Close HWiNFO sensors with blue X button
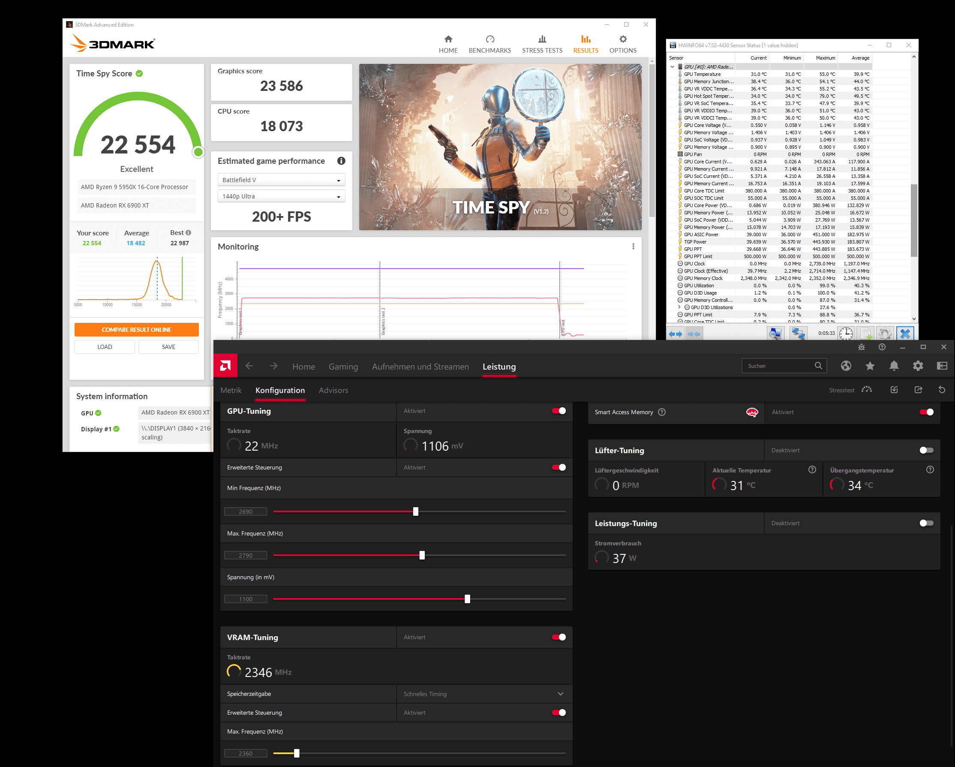The image size is (955, 767). [905, 334]
